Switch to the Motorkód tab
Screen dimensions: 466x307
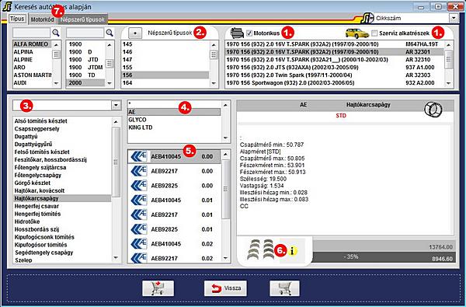[x=43, y=19]
